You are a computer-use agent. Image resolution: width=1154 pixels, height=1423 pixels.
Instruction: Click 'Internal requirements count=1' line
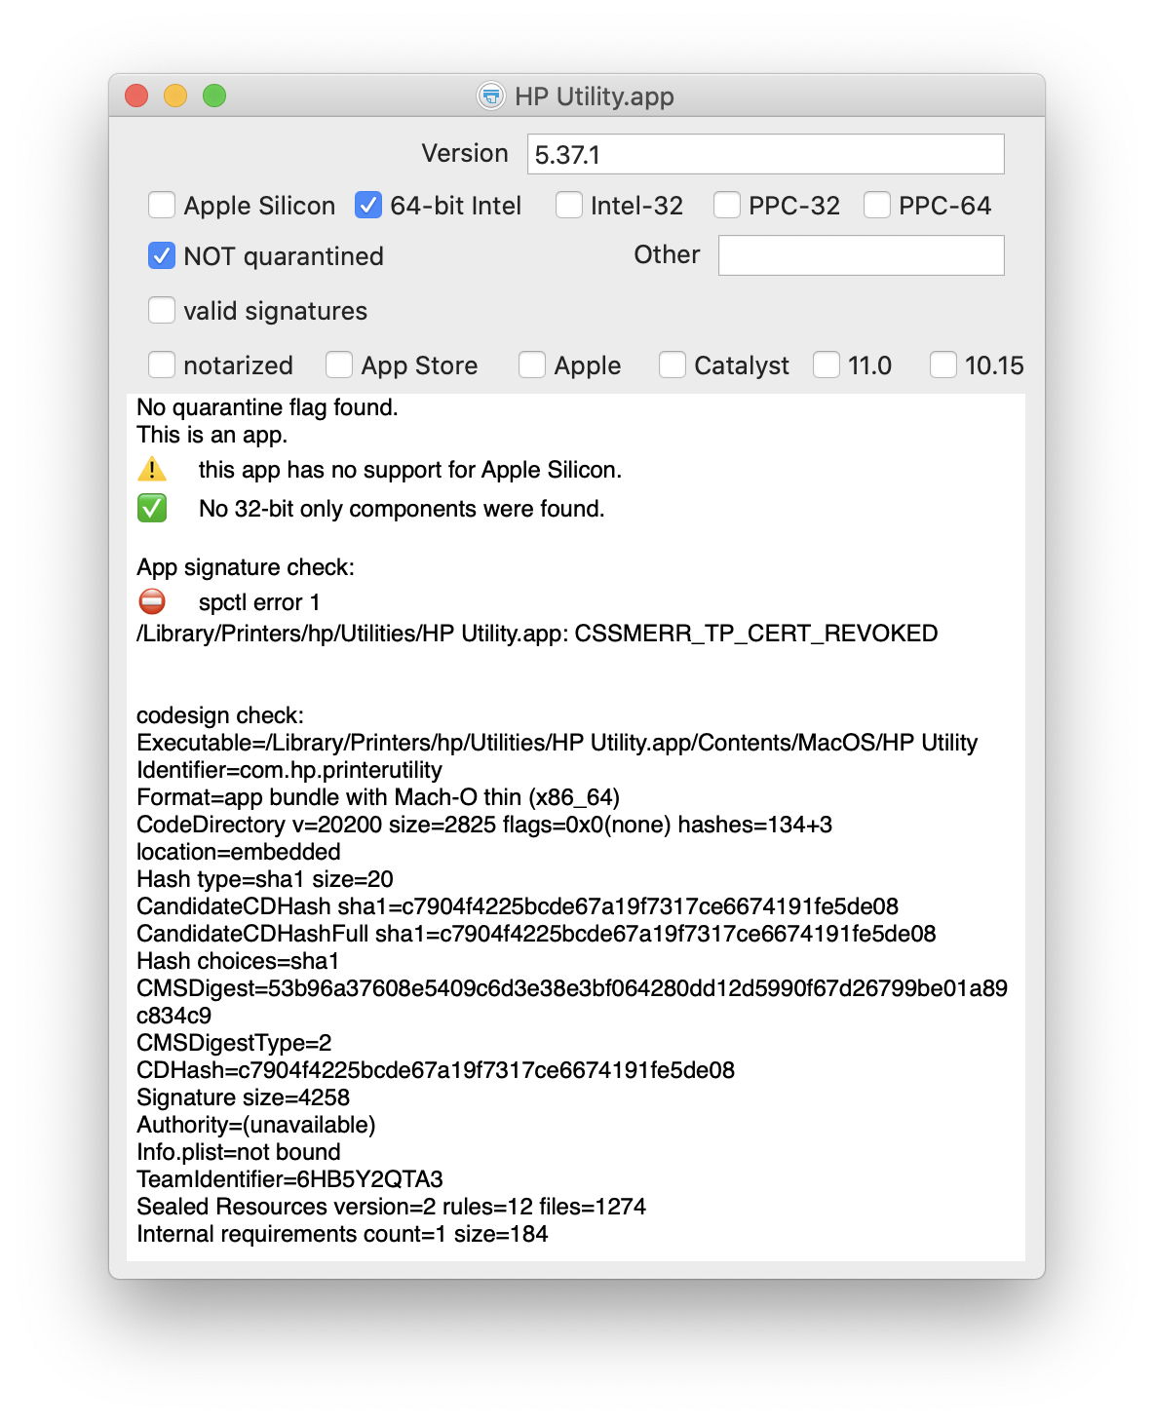342,1234
